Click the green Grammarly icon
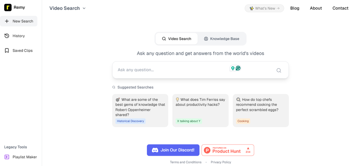Viewport: 354px width, 166px height. (x=238, y=68)
